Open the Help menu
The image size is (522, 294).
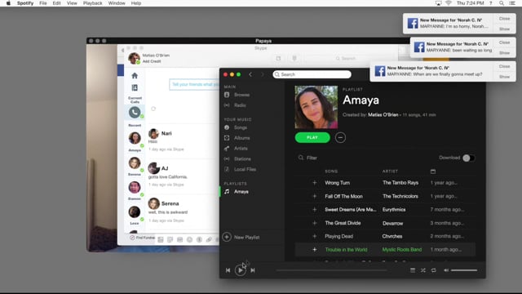136,3
